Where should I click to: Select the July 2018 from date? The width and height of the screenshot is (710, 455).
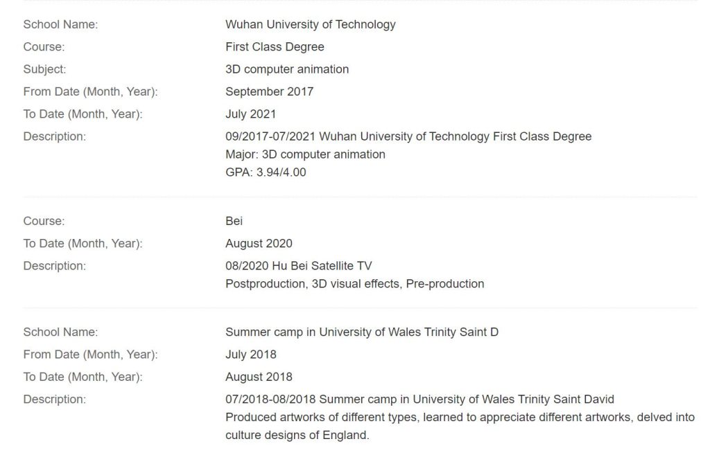(250, 355)
